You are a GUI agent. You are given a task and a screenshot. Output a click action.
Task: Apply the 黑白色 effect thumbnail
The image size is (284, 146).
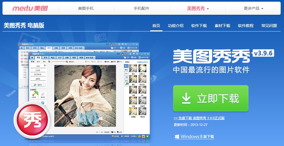pyautogui.click(x=142, y=111)
